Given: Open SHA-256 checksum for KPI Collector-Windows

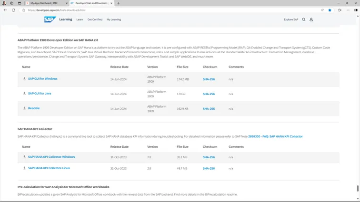Looking at the screenshot, I should (x=209, y=157).
